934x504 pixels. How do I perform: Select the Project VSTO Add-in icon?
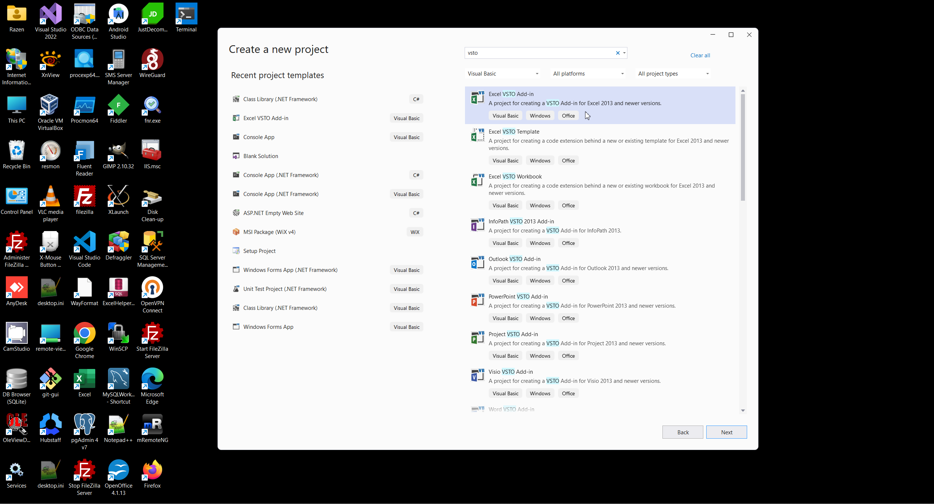[477, 338]
